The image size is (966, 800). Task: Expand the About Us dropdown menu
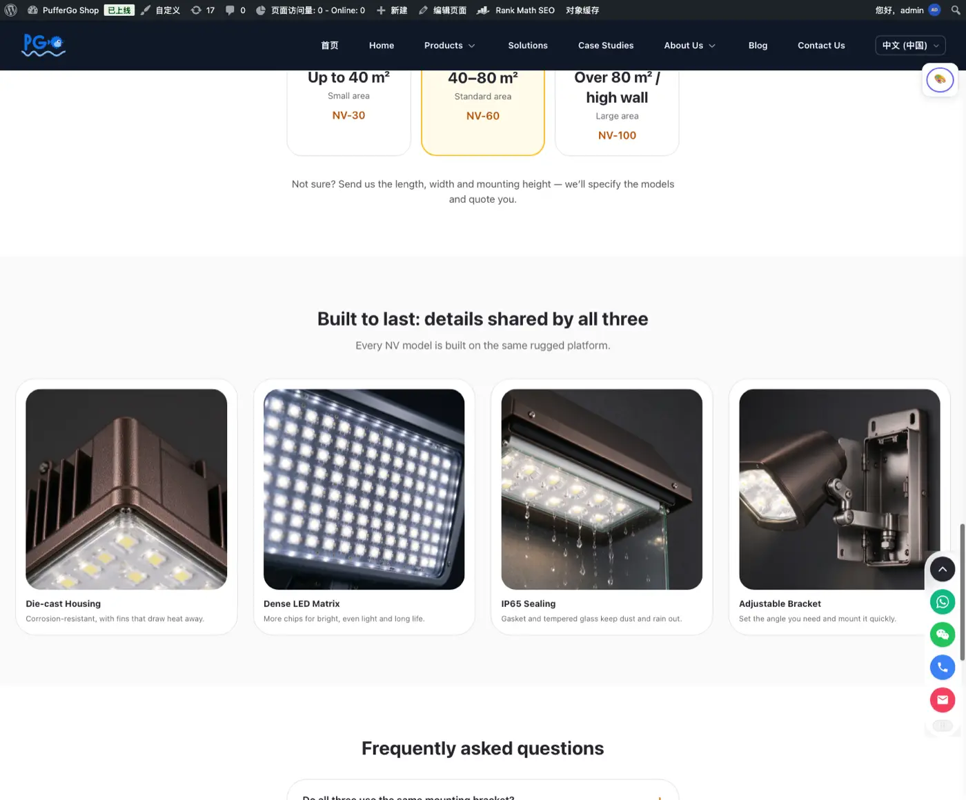point(690,46)
